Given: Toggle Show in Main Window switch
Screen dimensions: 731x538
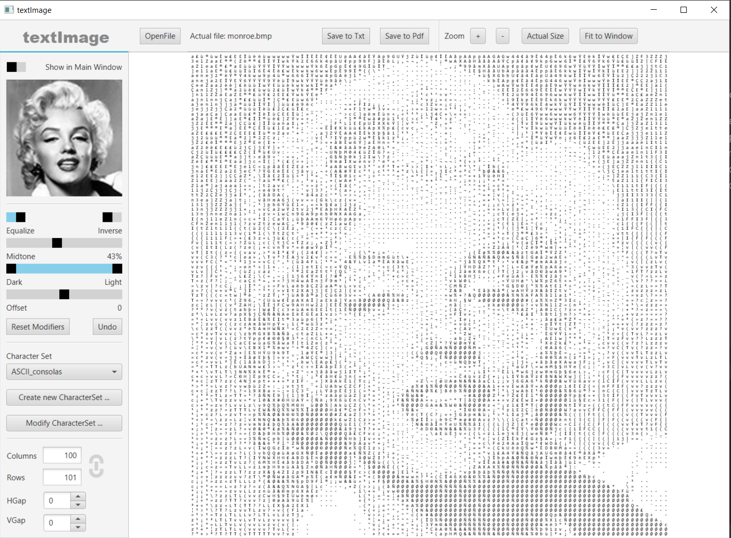Looking at the screenshot, I should point(16,67).
